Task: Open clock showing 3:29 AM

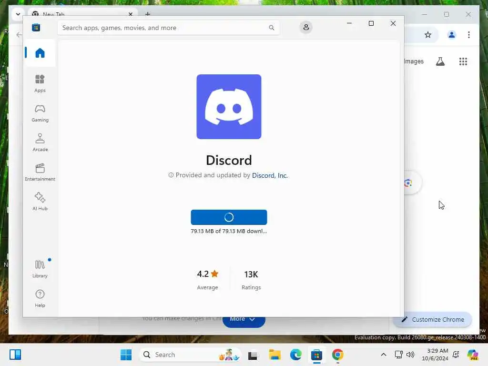Action: (435, 355)
